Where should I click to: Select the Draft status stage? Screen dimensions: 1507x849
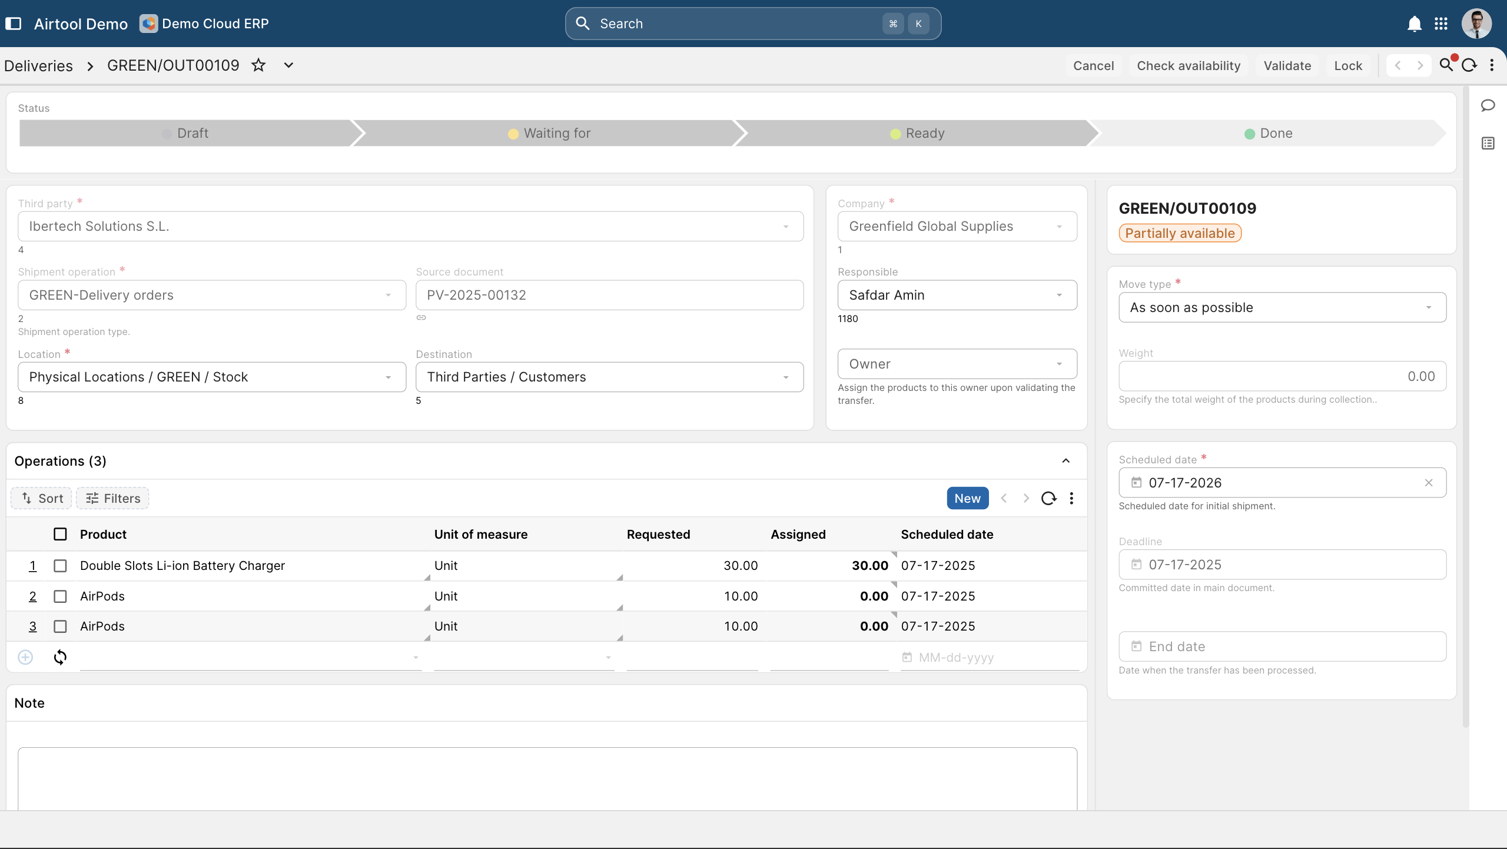(185, 133)
